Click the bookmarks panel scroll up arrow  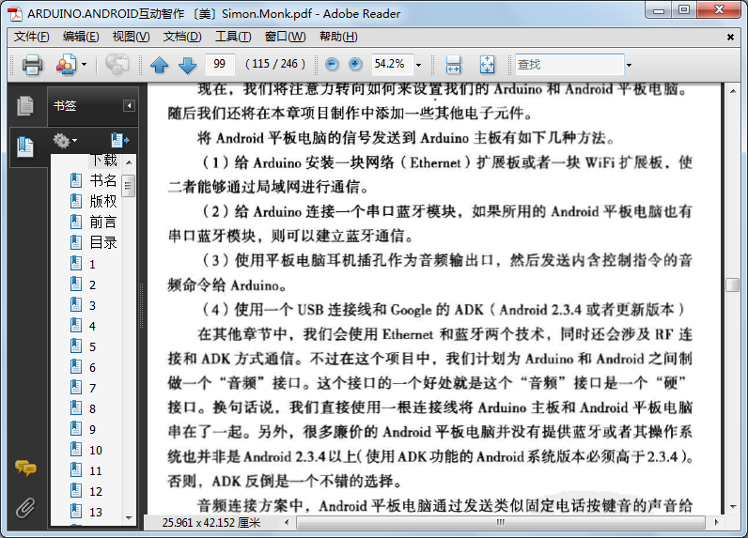[x=129, y=162]
